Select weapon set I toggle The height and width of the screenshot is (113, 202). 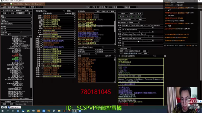click(73, 14)
